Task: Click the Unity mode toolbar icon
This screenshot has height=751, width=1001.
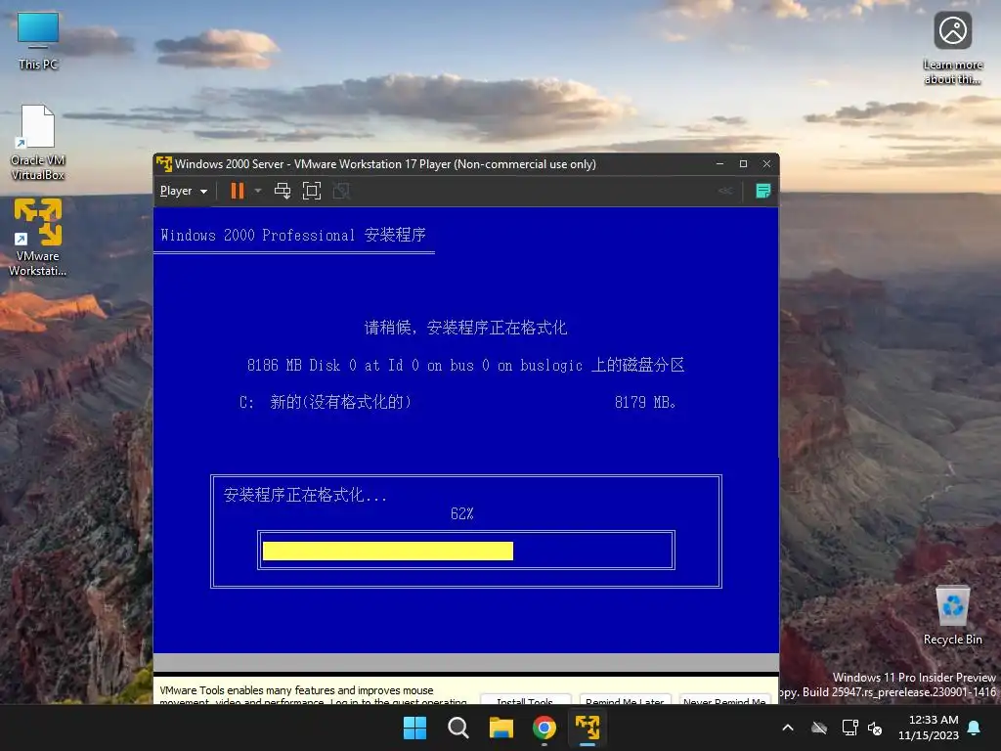Action: (x=341, y=191)
